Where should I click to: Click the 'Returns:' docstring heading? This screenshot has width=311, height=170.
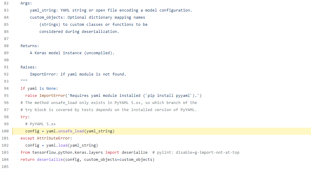pos(30,46)
